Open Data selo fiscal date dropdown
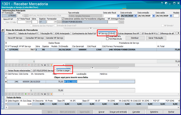181x115 pixels. click(118, 16)
